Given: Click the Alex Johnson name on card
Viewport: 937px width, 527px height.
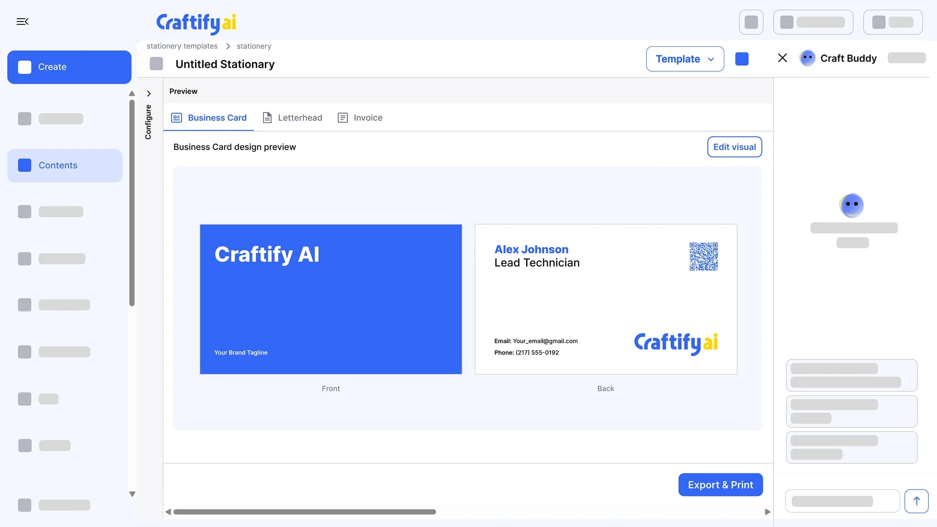Looking at the screenshot, I should coord(531,249).
